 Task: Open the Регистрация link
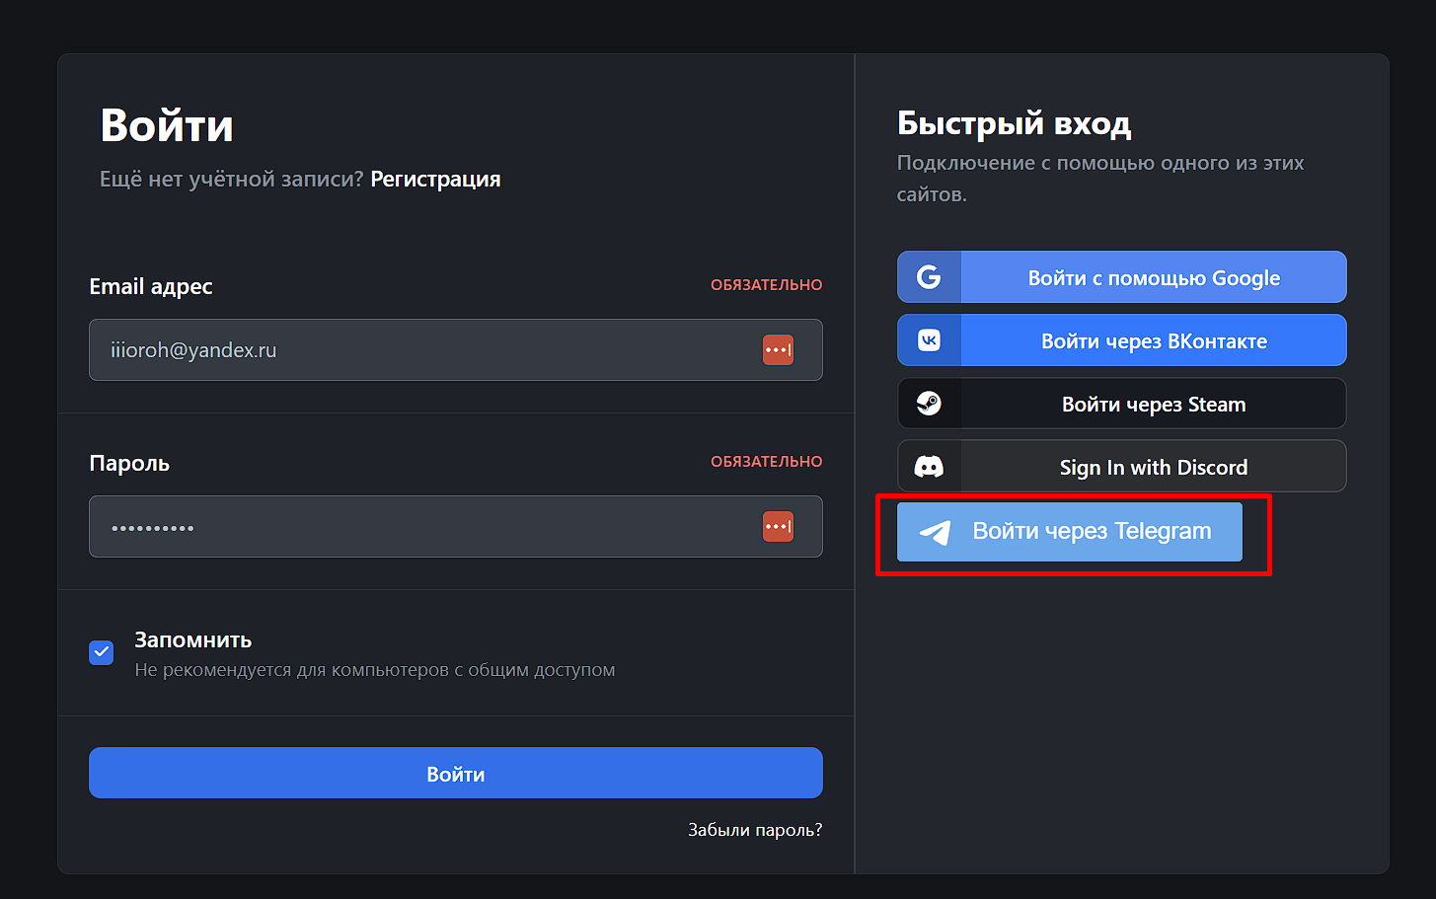tap(435, 180)
